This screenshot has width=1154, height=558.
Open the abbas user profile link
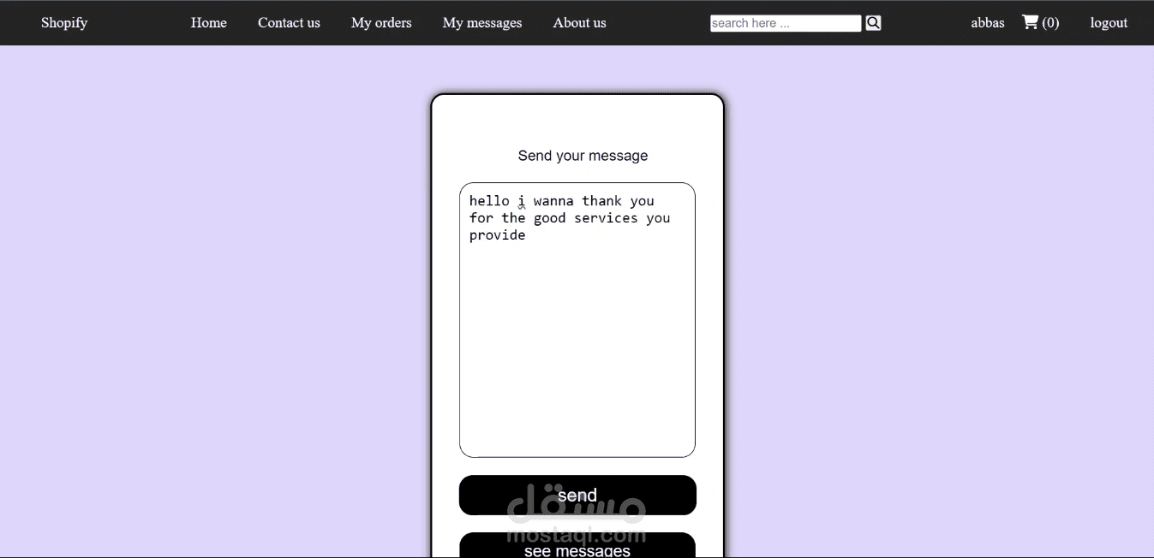pyautogui.click(x=988, y=23)
